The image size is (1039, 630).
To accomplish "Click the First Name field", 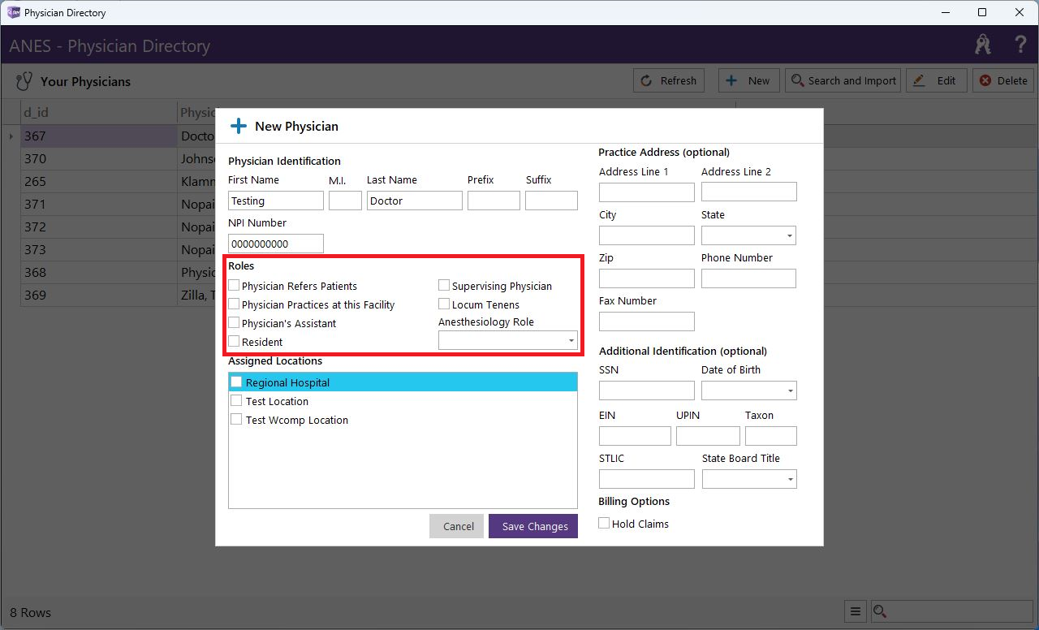I will 276,201.
